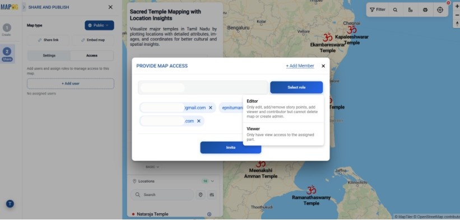Click the print map icon
This screenshot has height=220, width=460.
point(425,10)
